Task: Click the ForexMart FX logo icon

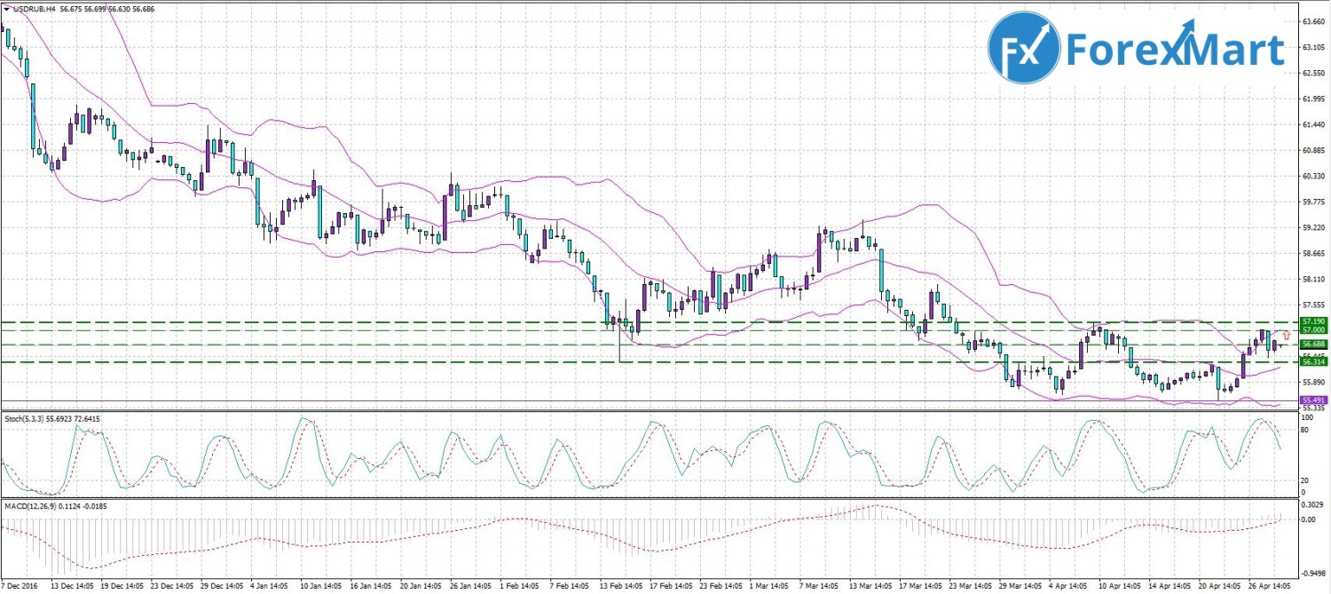Action: [x=1024, y=50]
